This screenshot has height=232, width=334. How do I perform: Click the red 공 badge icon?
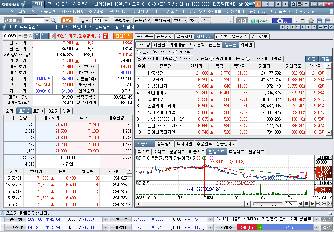(105, 36)
